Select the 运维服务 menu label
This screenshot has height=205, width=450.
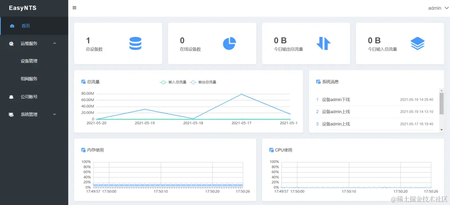tap(29, 44)
